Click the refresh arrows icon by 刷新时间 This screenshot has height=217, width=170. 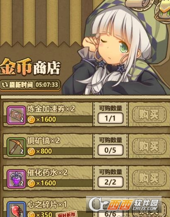click(x=5, y=85)
